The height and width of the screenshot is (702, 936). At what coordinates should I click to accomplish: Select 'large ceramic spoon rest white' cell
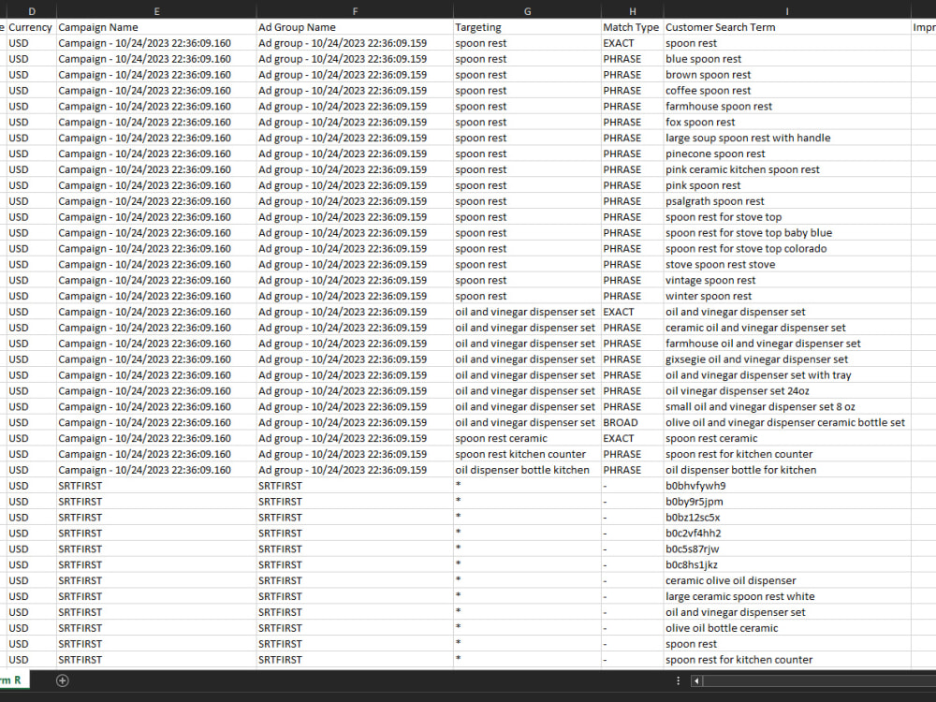(787, 597)
